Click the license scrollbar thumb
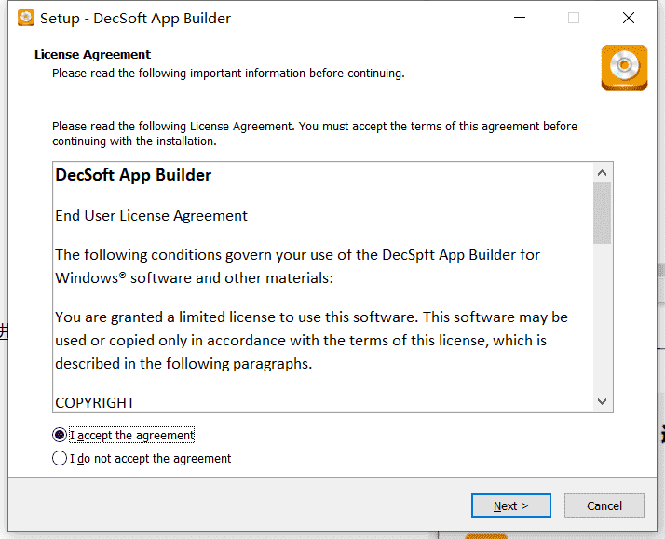Image resolution: width=665 pixels, height=539 pixels. [x=603, y=213]
